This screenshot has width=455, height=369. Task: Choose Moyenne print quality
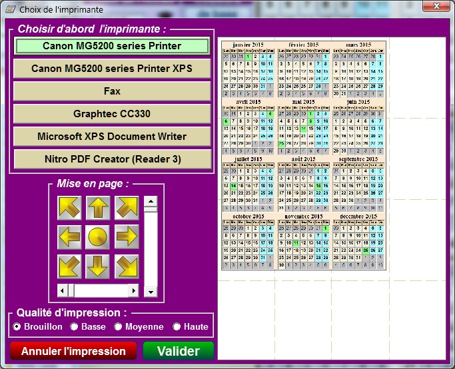[x=118, y=327]
